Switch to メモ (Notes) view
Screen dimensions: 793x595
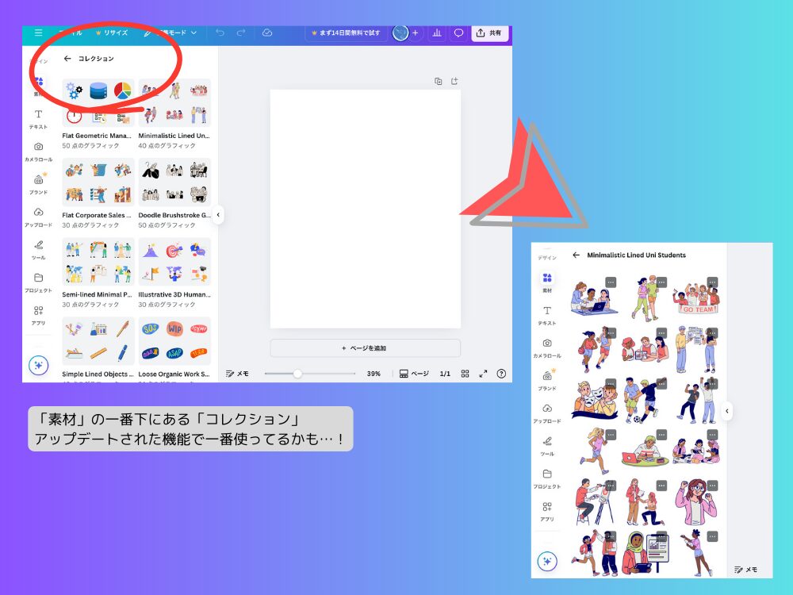coord(238,373)
